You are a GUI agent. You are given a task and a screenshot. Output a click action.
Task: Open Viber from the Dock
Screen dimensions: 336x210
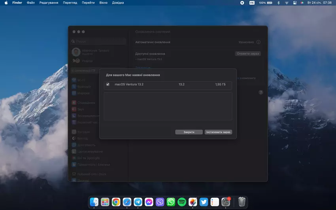coord(160,202)
